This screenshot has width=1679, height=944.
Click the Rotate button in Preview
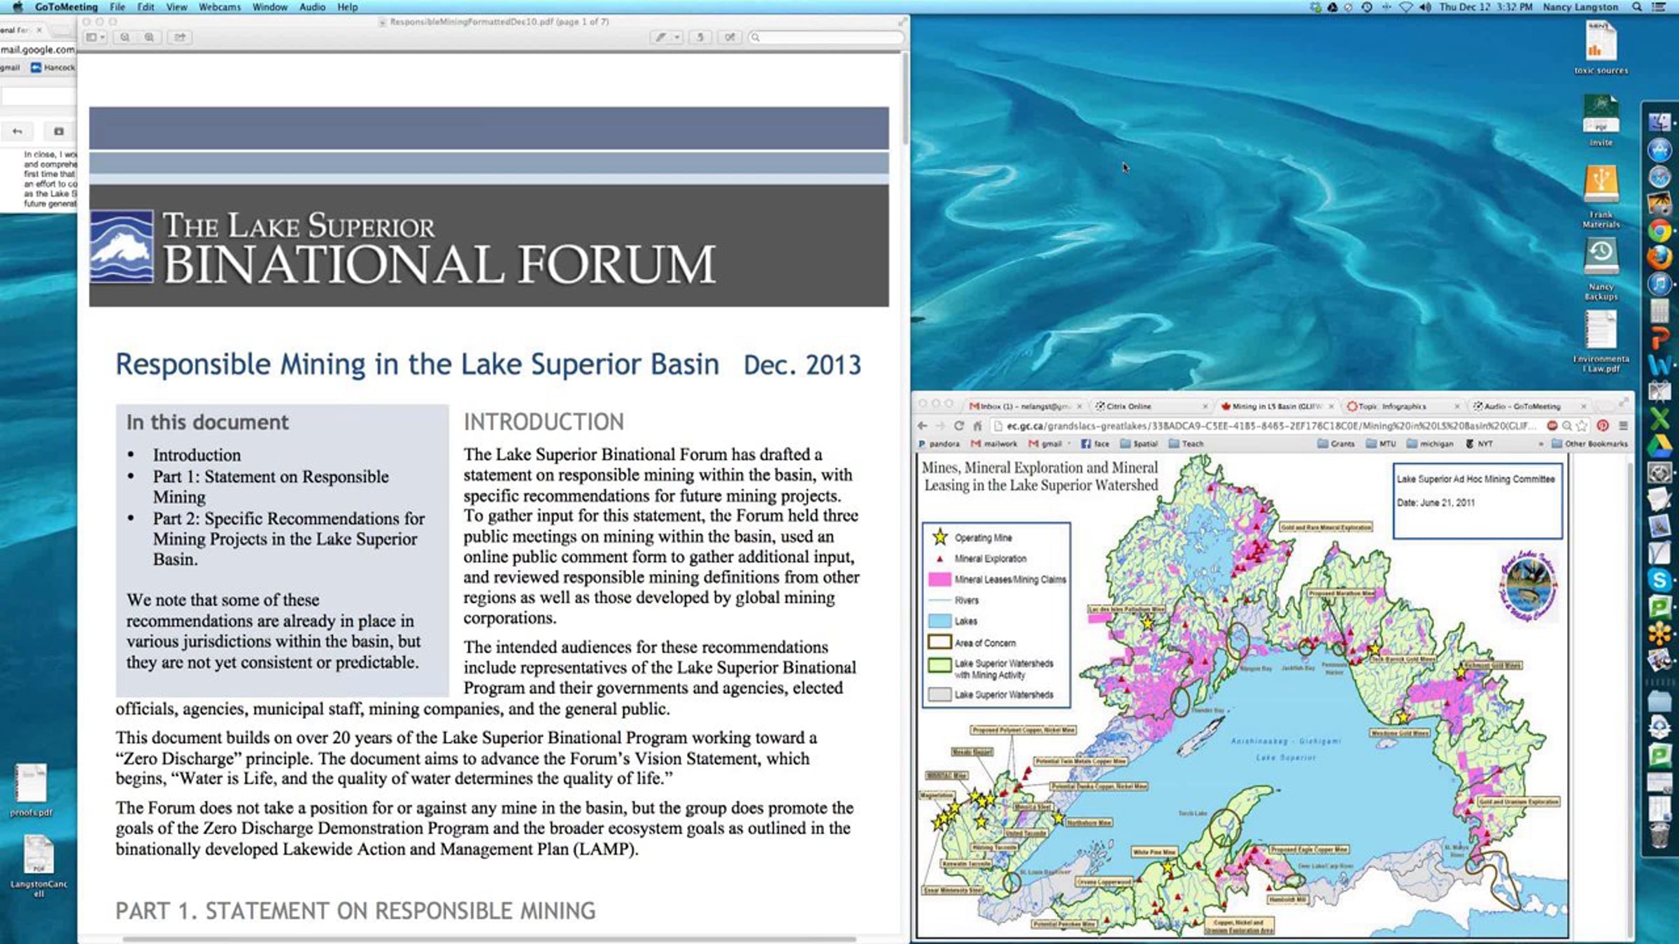pos(700,37)
